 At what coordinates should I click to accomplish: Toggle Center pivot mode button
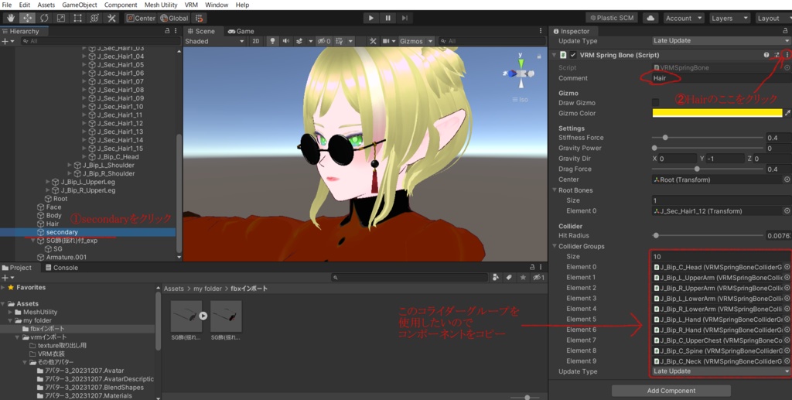tap(141, 19)
